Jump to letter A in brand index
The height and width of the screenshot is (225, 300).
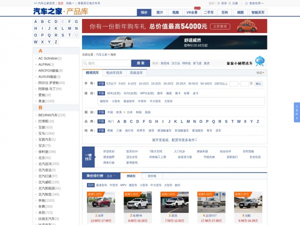coord(35,21)
